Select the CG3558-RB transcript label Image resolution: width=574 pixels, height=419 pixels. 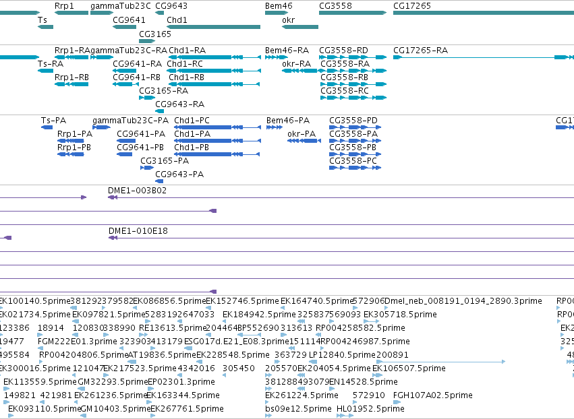click(344, 77)
